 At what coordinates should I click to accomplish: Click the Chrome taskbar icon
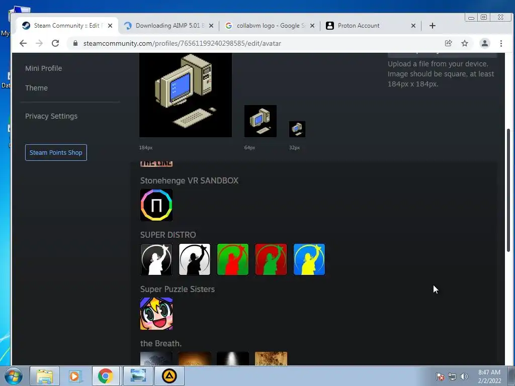point(106,376)
